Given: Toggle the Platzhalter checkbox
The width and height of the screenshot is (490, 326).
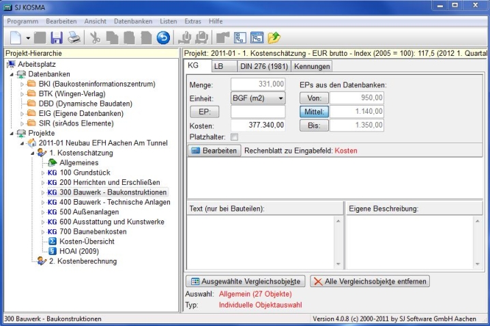Looking at the screenshot, I should (235, 138).
